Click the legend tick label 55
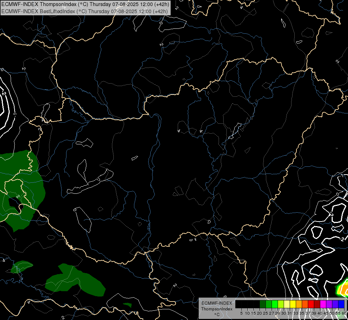 click(x=338, y=313)
